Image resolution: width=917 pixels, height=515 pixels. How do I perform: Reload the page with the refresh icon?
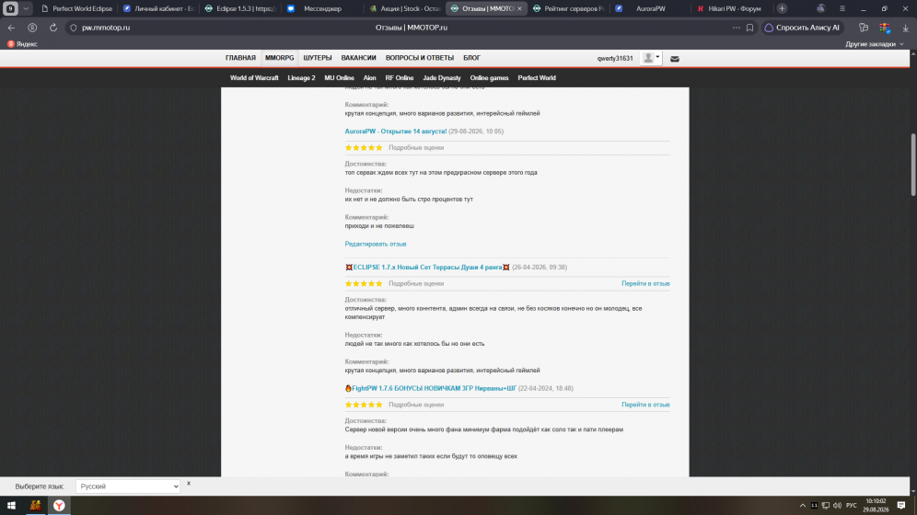tap(53, 28)
